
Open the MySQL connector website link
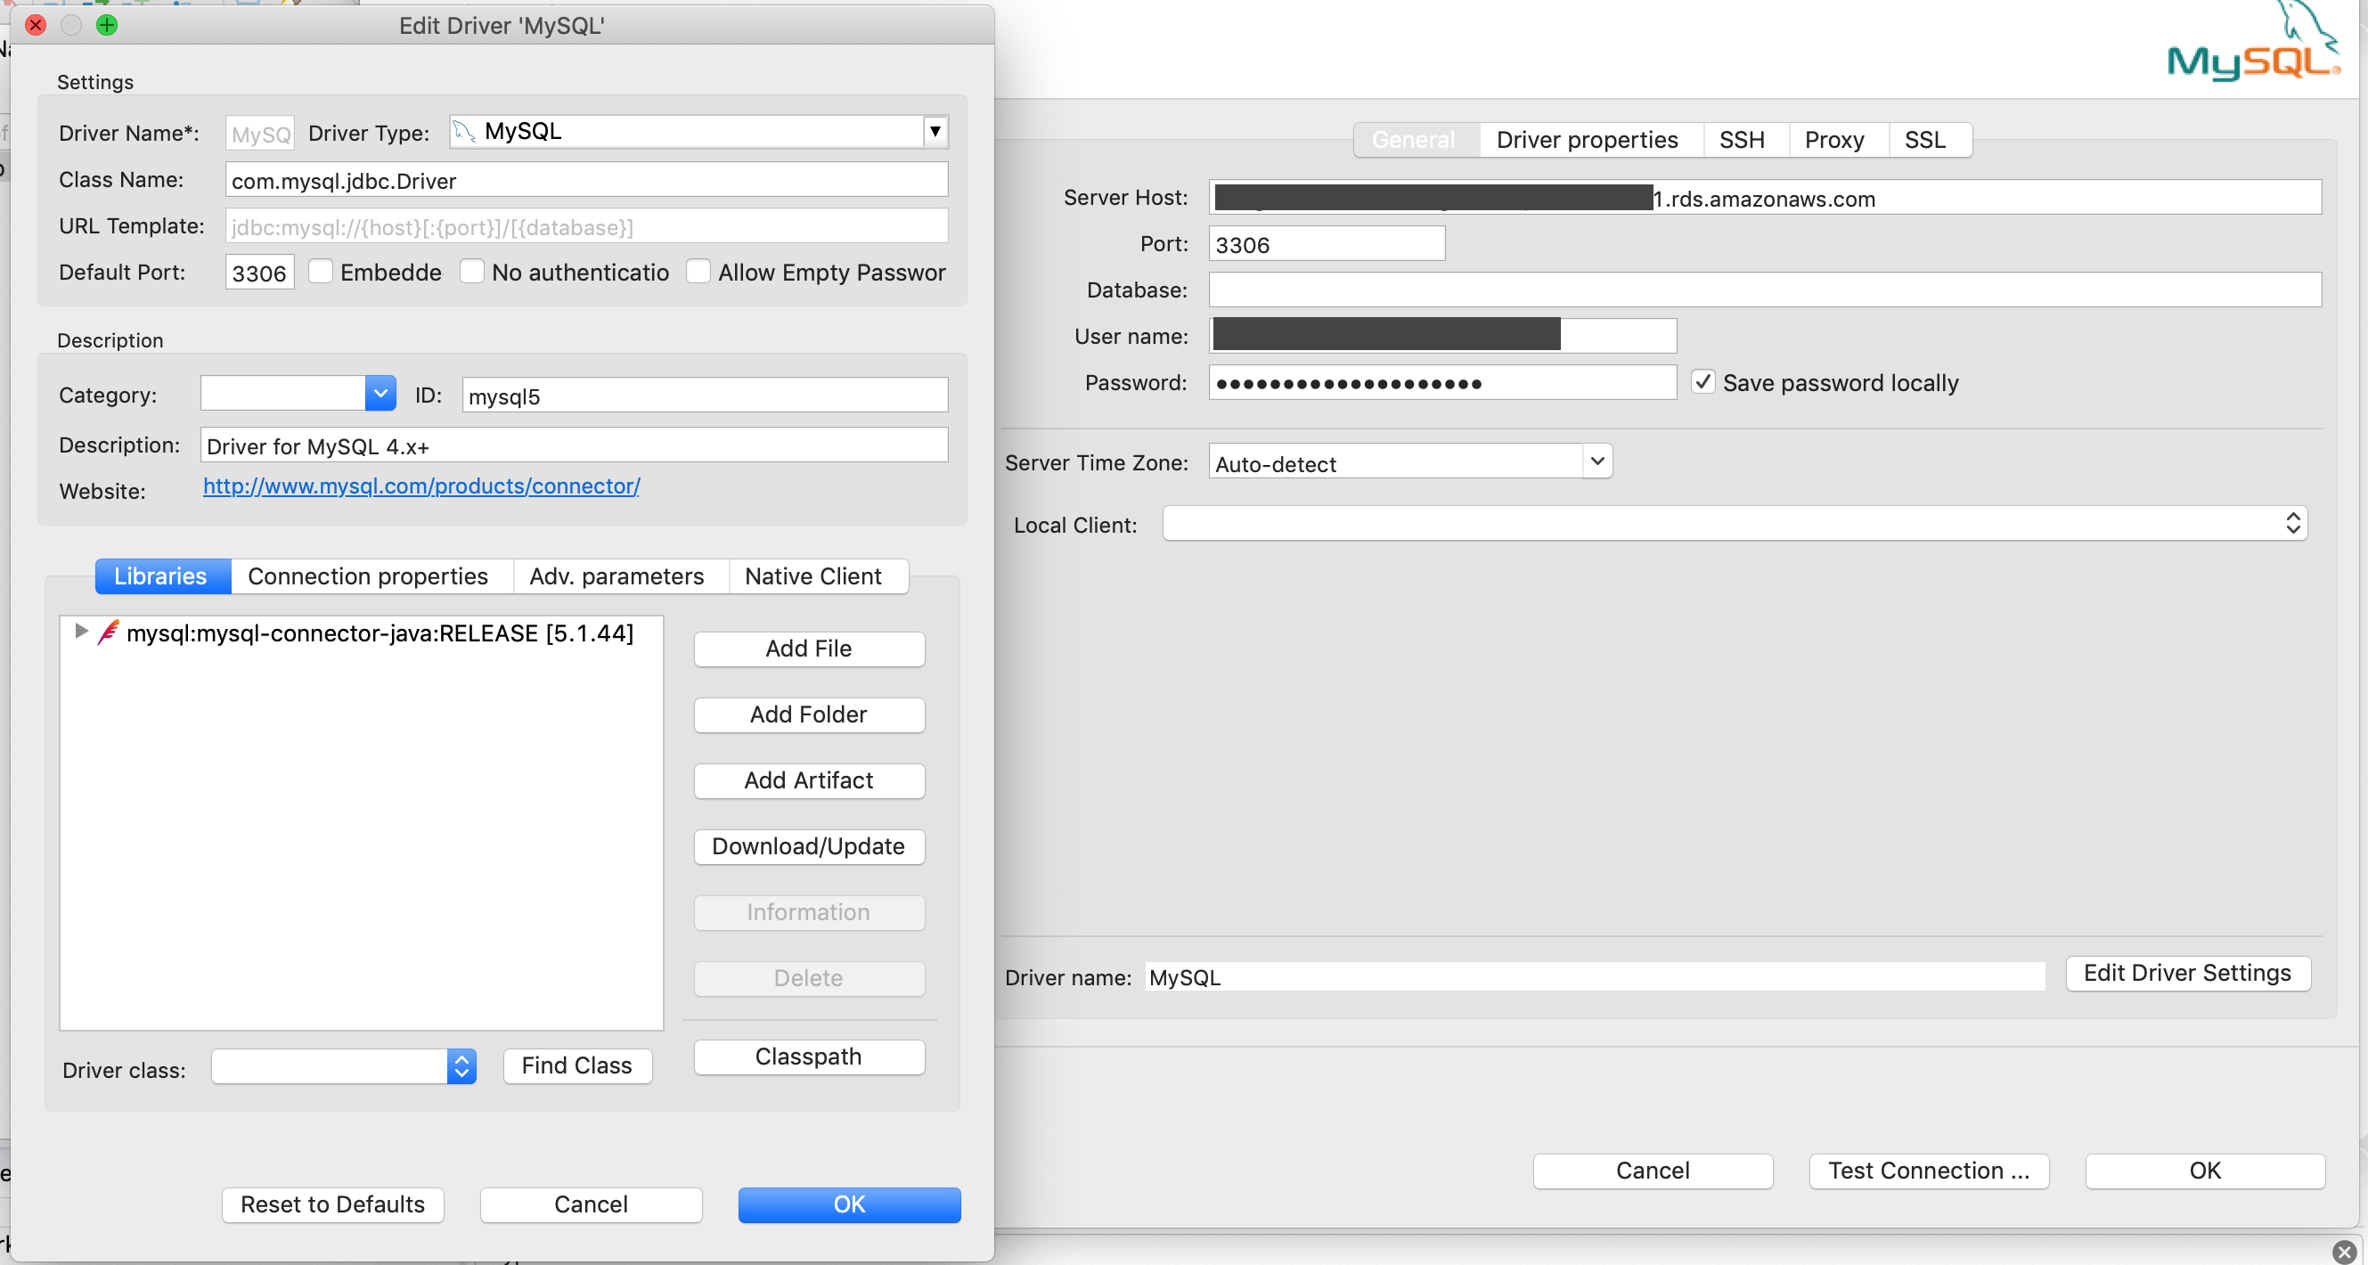[421, 486]
